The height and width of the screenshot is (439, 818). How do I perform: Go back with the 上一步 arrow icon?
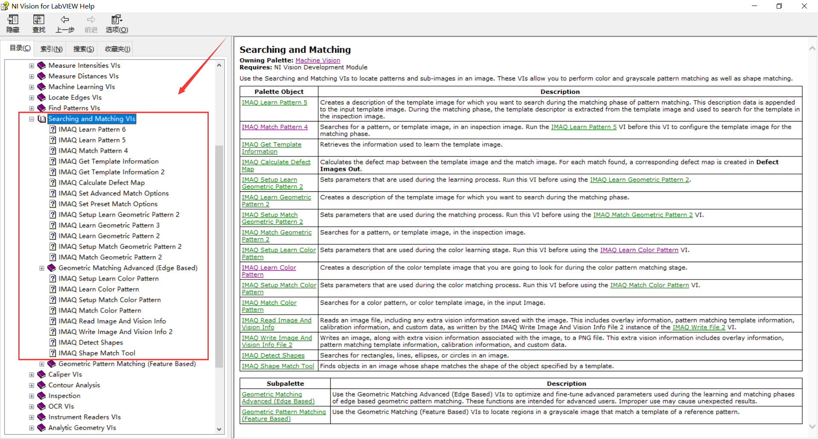click(x=65, y=20)
